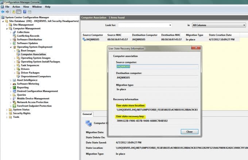Click the Source computer field in the dialog
The width and height of the screenshot is (248, 160).
(x=157, y=67)
